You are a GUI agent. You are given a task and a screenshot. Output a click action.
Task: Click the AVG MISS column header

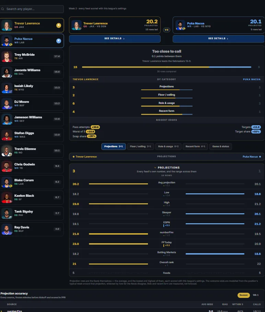coord(207,304)
